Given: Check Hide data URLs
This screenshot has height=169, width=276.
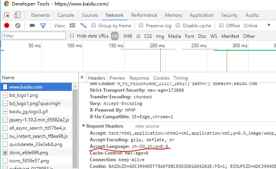Looking at the screenshot, I should (72, 36).
